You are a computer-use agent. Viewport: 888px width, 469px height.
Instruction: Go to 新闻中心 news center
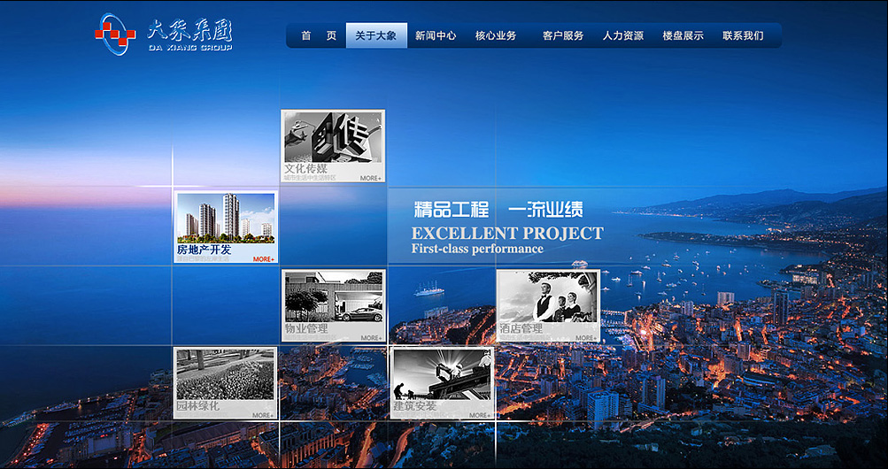pyautogui.click(x=436, y=36)
